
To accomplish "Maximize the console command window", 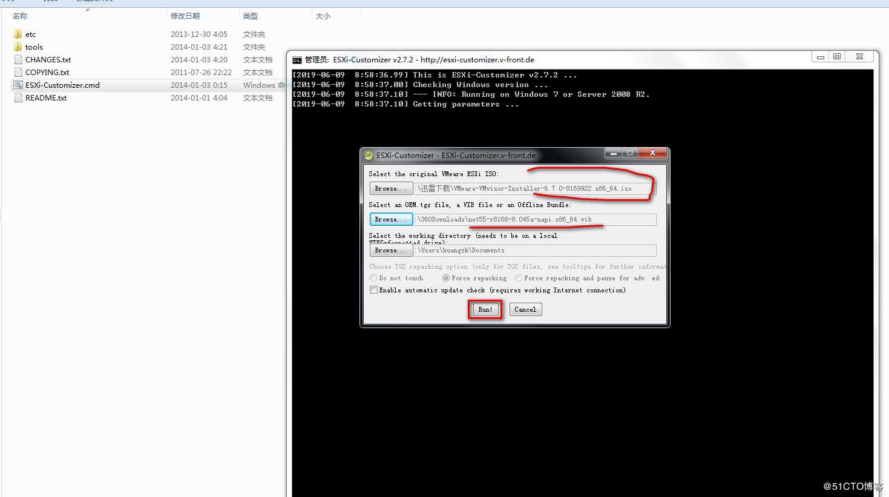I will [x=837, y=56].
